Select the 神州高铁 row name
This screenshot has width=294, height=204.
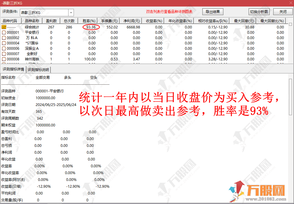(32, 59)
